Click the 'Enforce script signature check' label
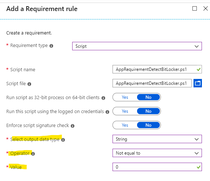The height and width of the screenshot is (181, 210). pos(37,126)
